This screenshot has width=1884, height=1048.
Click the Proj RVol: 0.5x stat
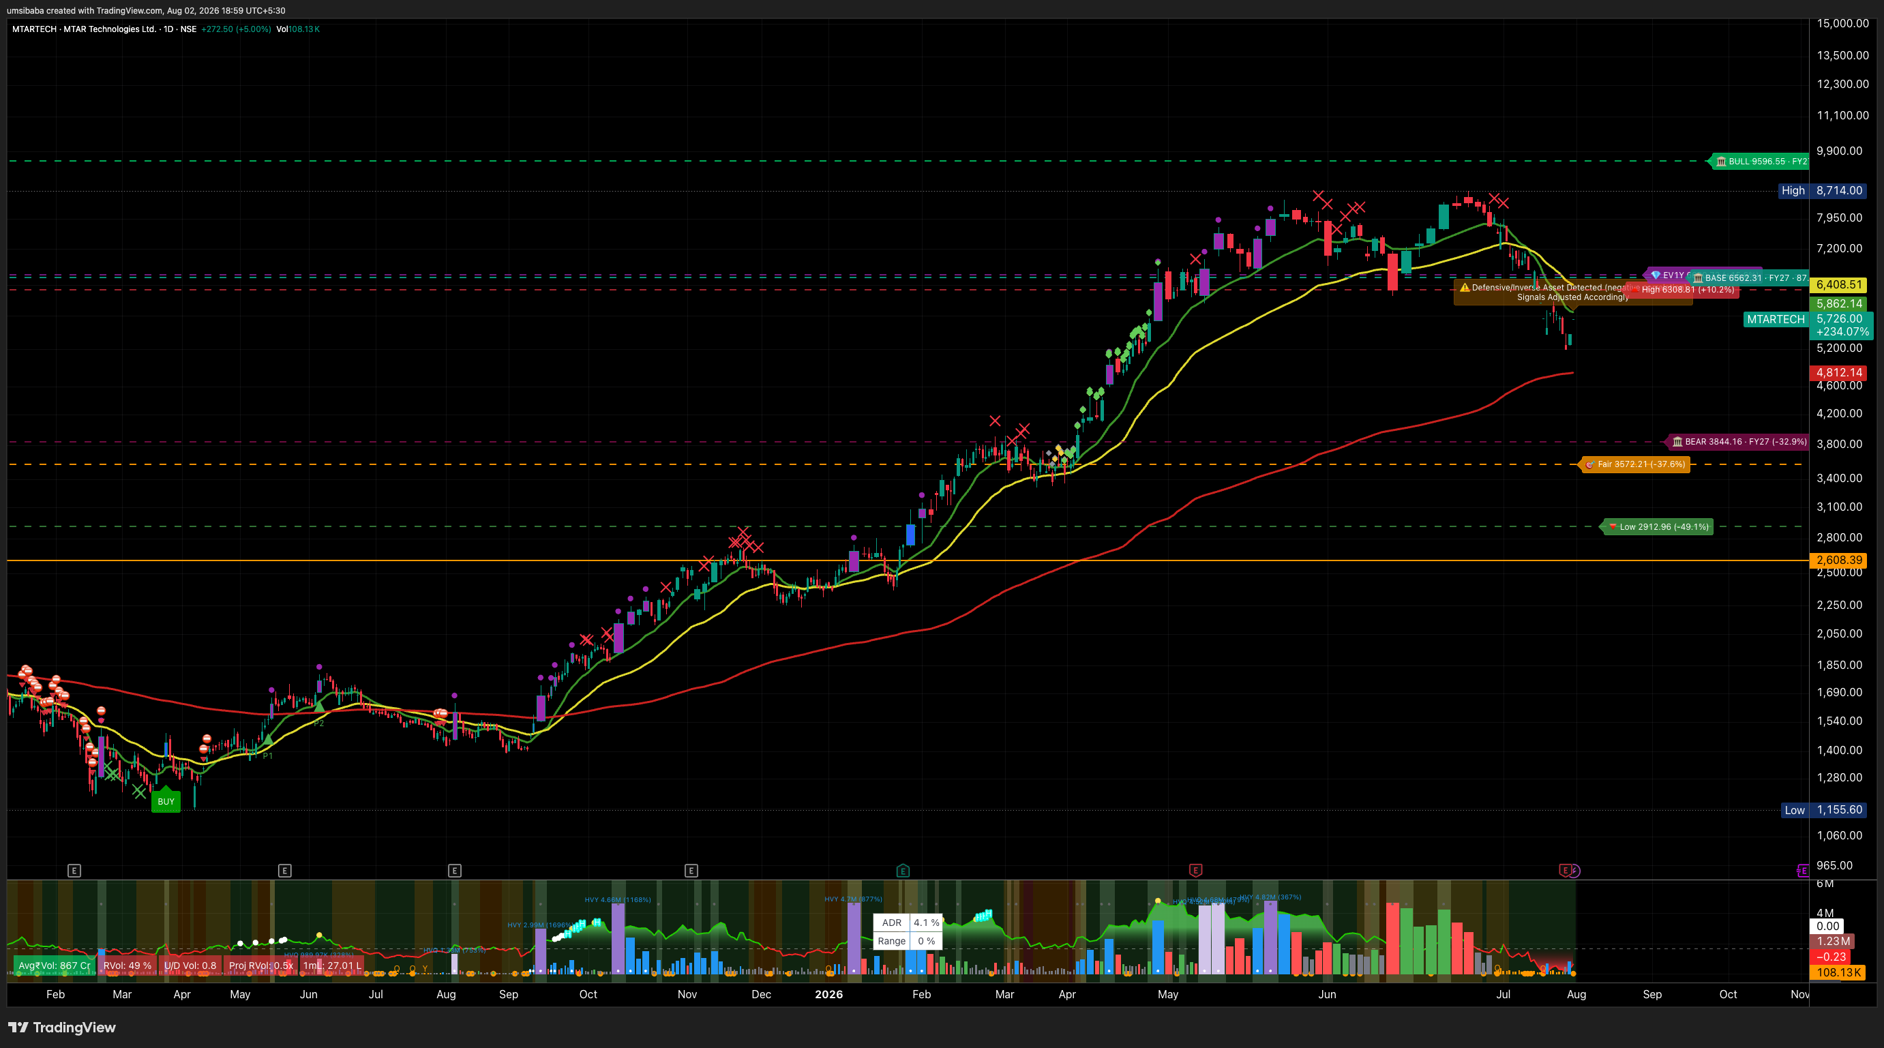[x=260, y=965]
